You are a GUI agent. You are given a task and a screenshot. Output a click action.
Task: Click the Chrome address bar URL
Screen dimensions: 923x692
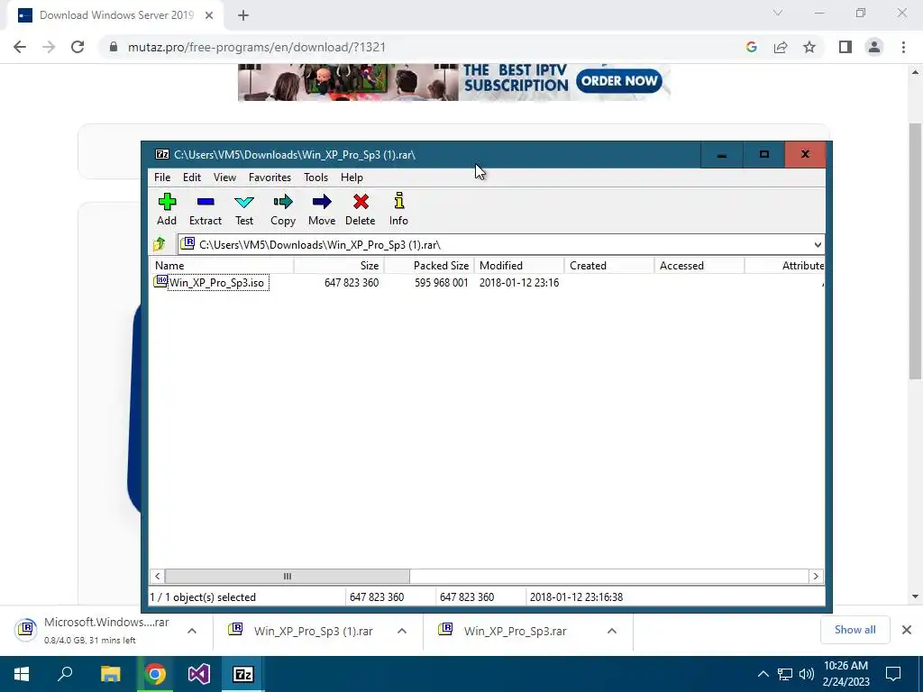[257, 47]
